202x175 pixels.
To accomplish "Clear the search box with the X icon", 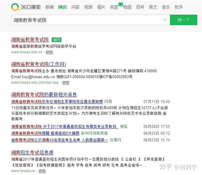I will click(165, 20).
